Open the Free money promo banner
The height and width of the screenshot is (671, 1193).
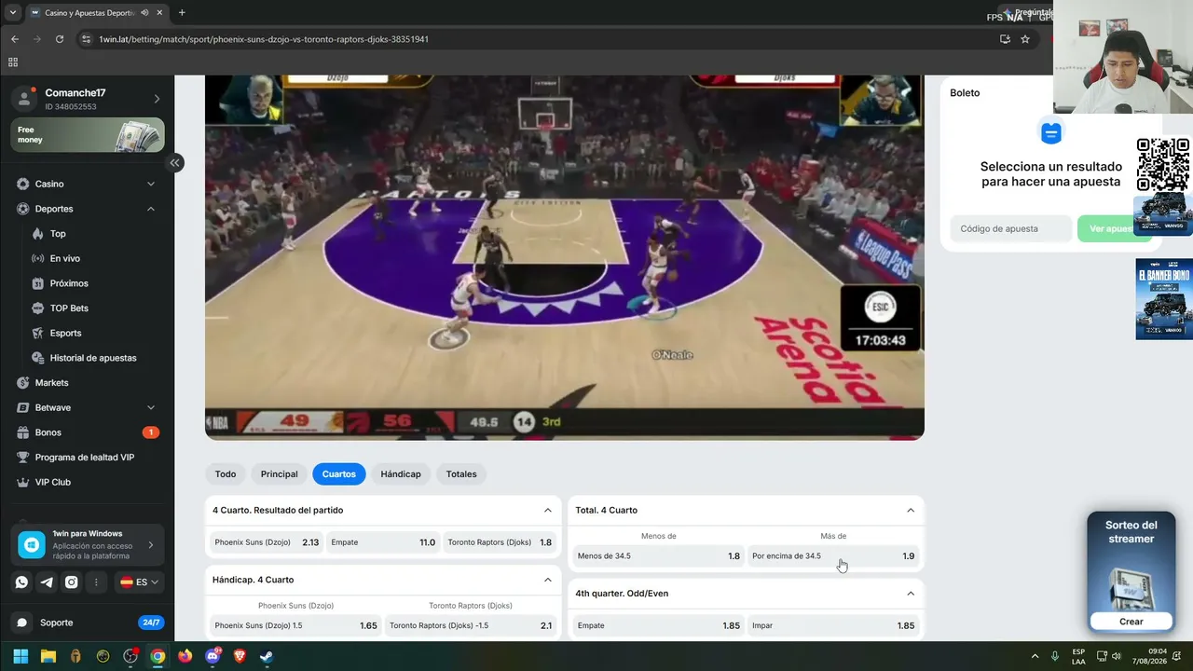pyautogui.click(x=89, y=135)
